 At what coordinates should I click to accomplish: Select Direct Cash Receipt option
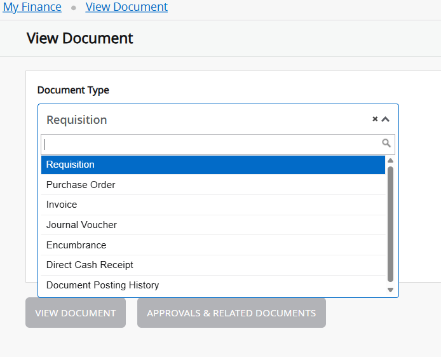(x=213, y=265)
